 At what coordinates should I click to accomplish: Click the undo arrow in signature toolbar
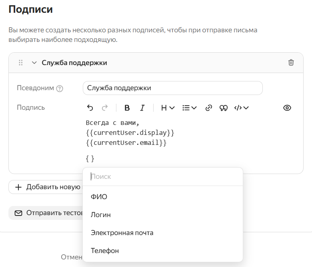[90, 108]
